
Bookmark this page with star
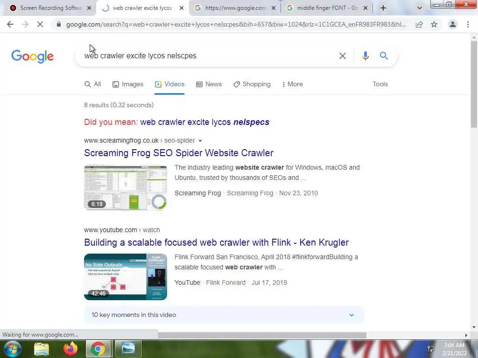[x=434, y=24]
